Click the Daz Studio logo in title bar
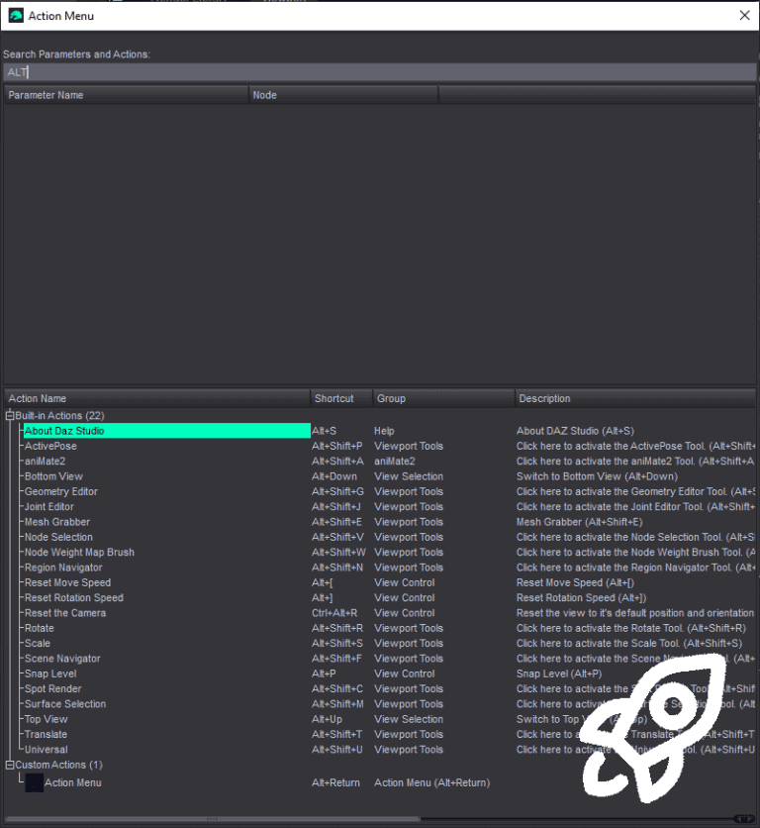The image size is (760, 828). pos(16,16)
